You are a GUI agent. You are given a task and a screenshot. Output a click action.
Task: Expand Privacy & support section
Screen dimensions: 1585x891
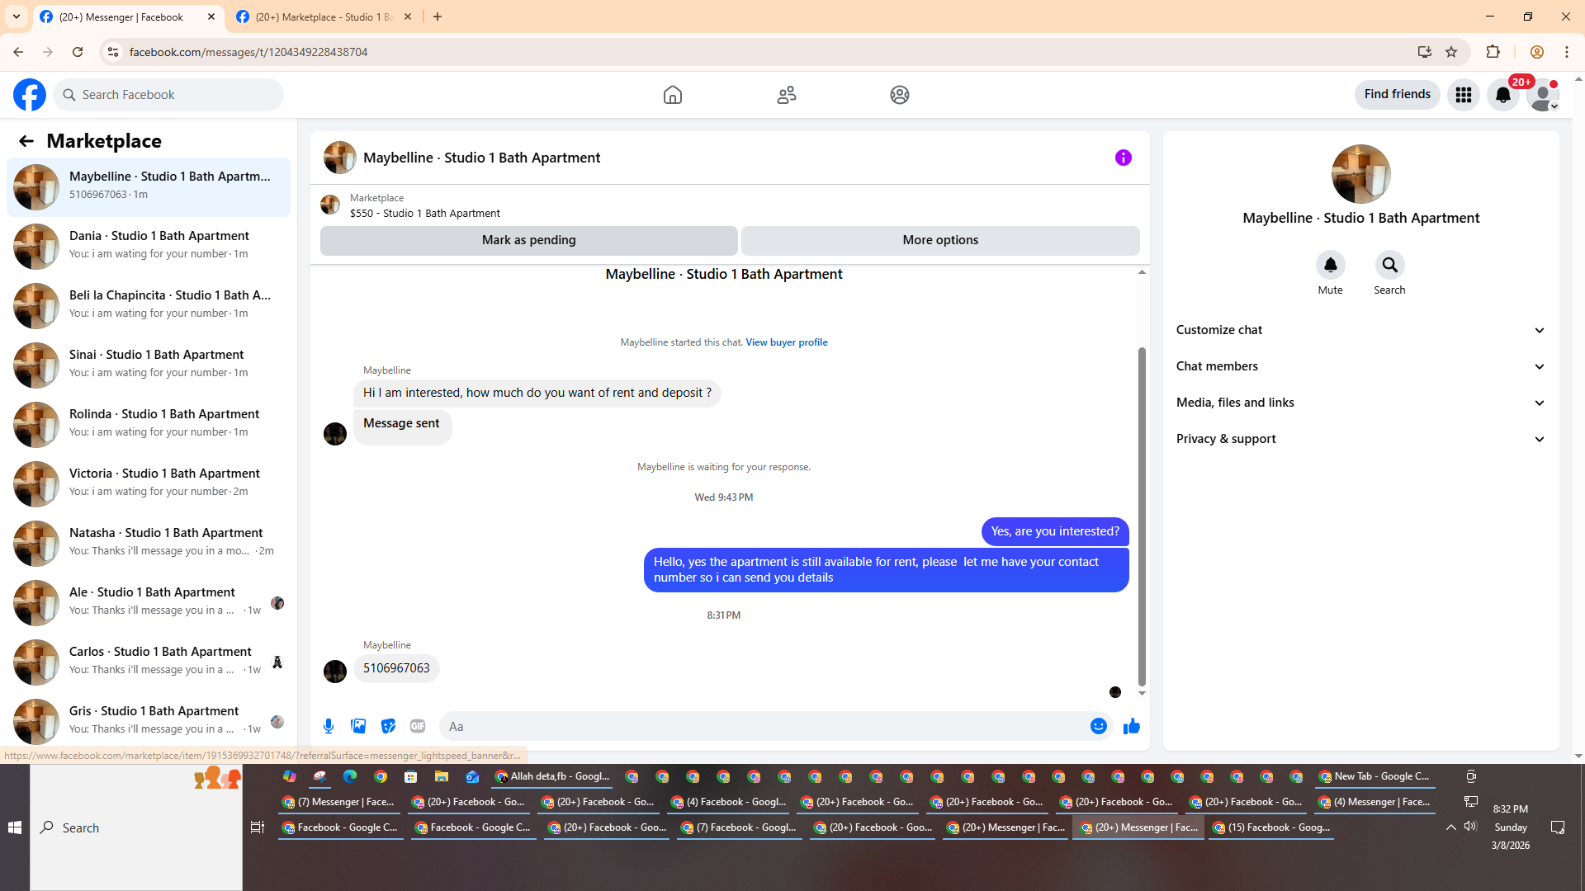1360,439
